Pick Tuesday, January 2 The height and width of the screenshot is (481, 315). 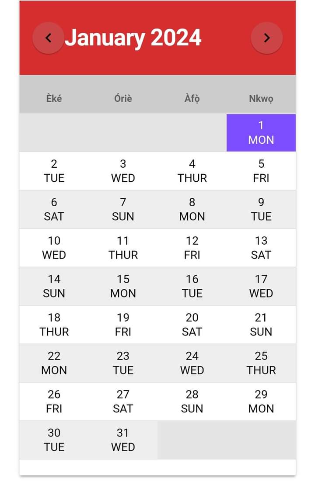click(x=54, y=171)
